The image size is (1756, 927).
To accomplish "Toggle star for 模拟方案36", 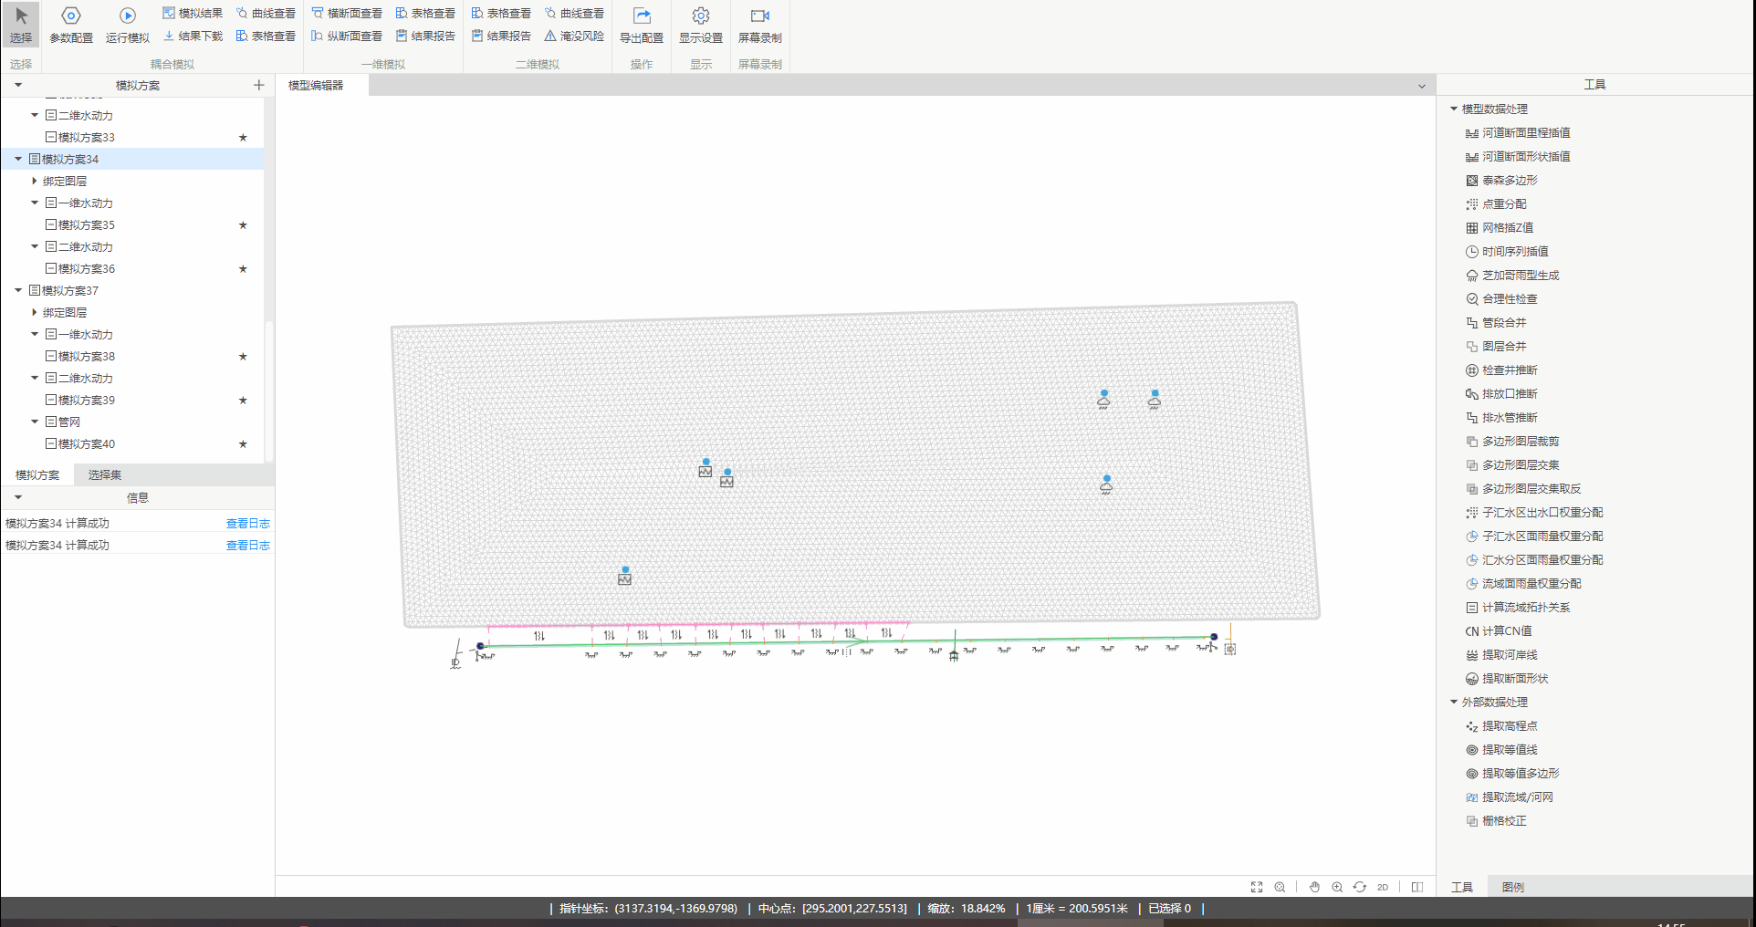I will tap(243, 268).
